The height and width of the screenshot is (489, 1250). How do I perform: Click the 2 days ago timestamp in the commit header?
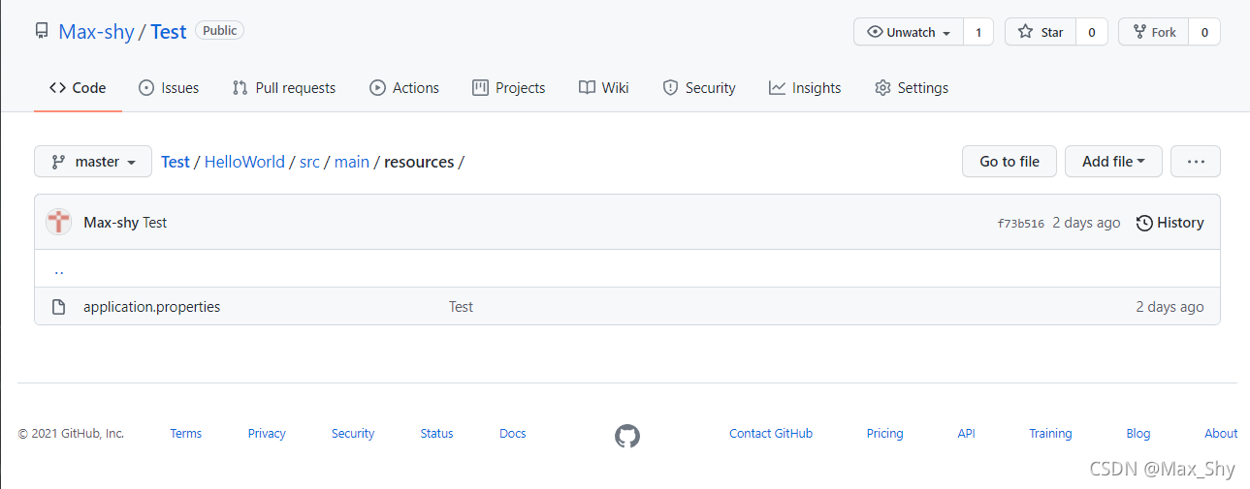click(x=1086, y=223)
